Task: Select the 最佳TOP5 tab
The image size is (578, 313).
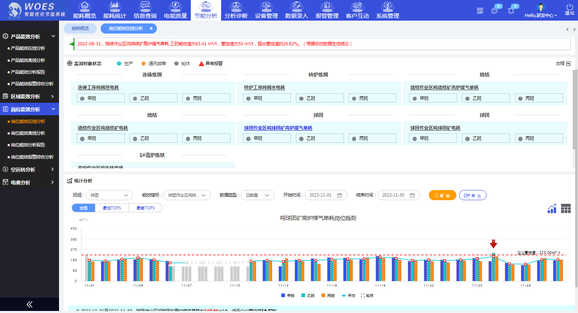Action: (x=112, y=208)
